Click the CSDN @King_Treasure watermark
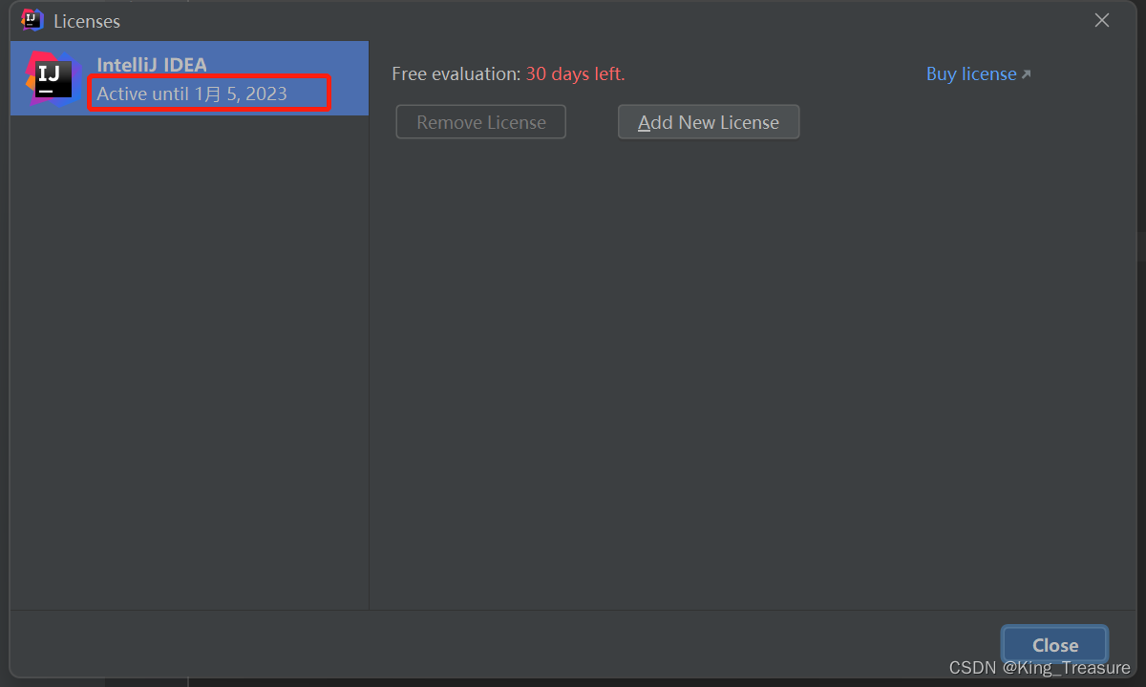The height and width of the screenshot is (687, 1146). (1040, 668)
